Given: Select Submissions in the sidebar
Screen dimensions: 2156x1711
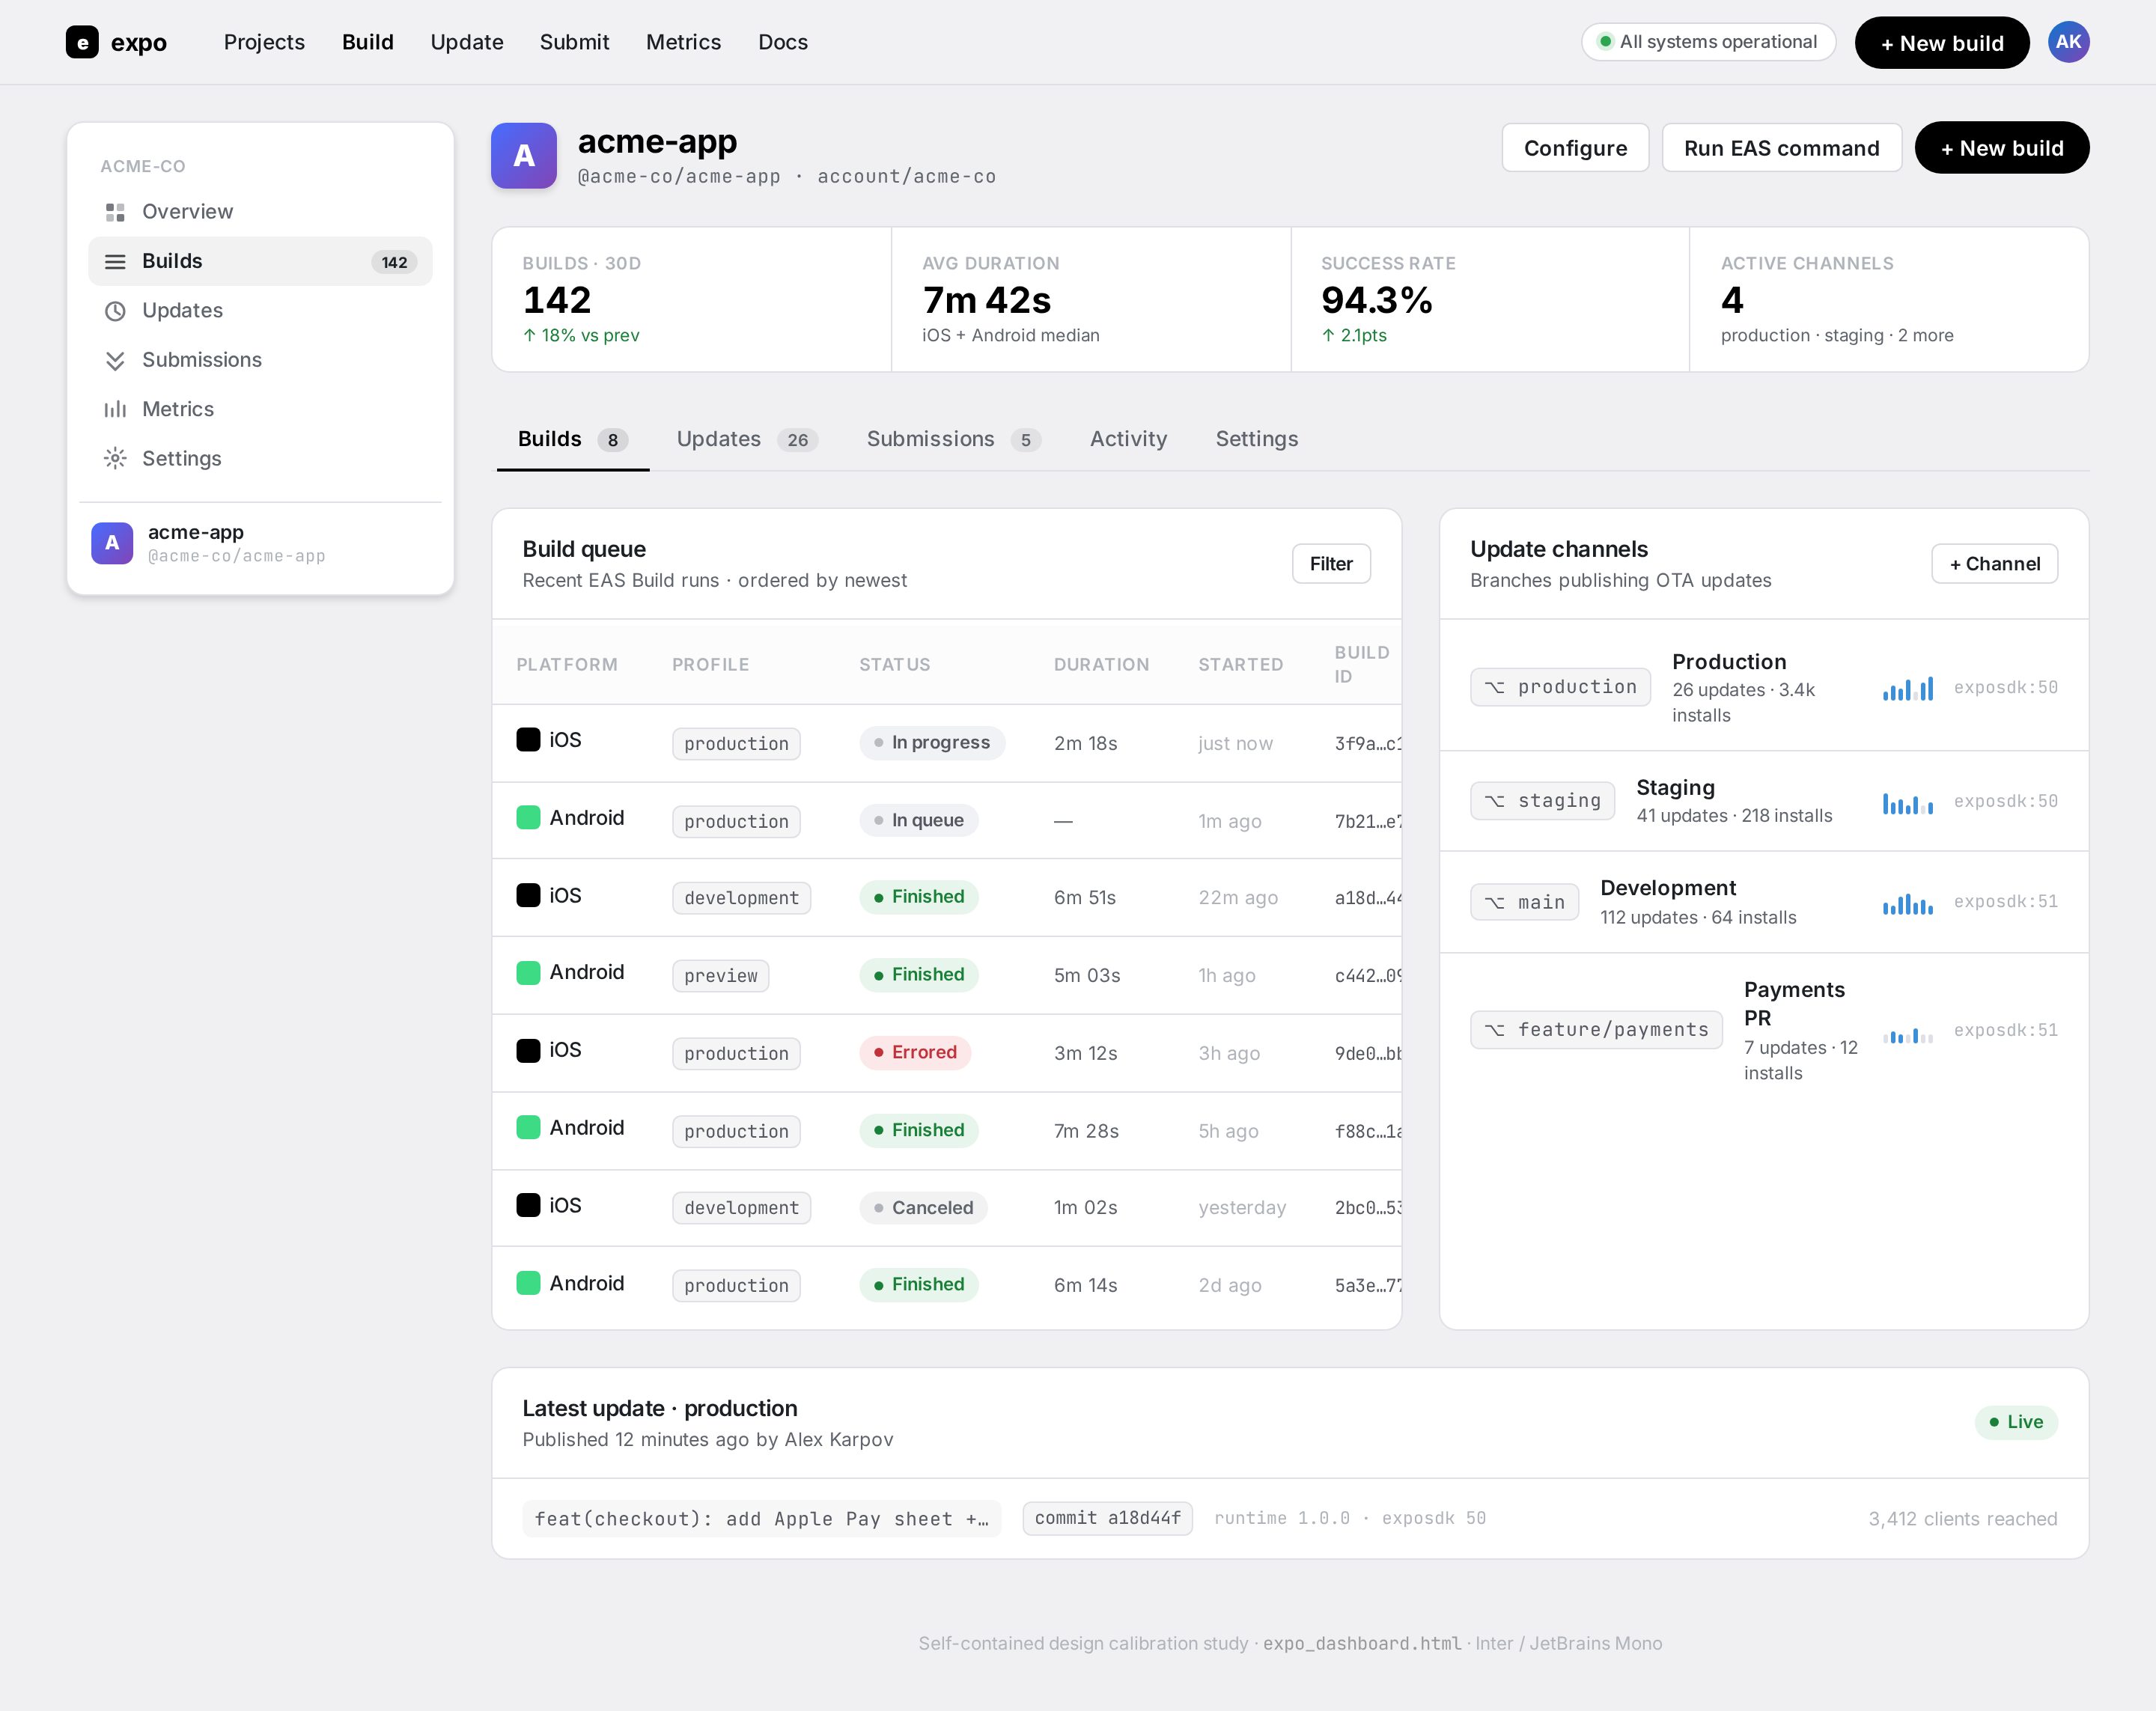Looking at the screenshot, I should pos(260,360).
